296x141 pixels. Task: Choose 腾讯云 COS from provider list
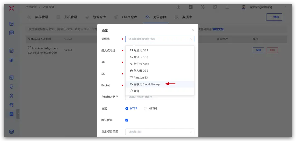pyautogui.click(x=160, y=57)
